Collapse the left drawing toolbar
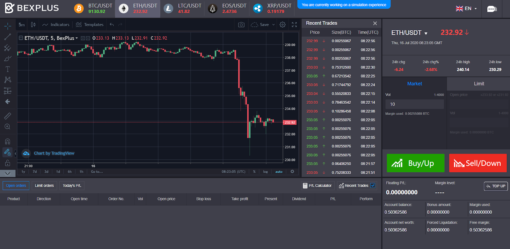Image resolution: width=510 pixels, height=249 pixels. [15, 153]
